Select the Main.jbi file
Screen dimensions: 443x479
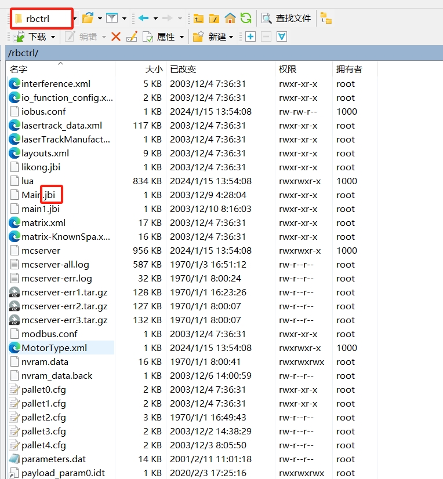click(x=38, y=195)
